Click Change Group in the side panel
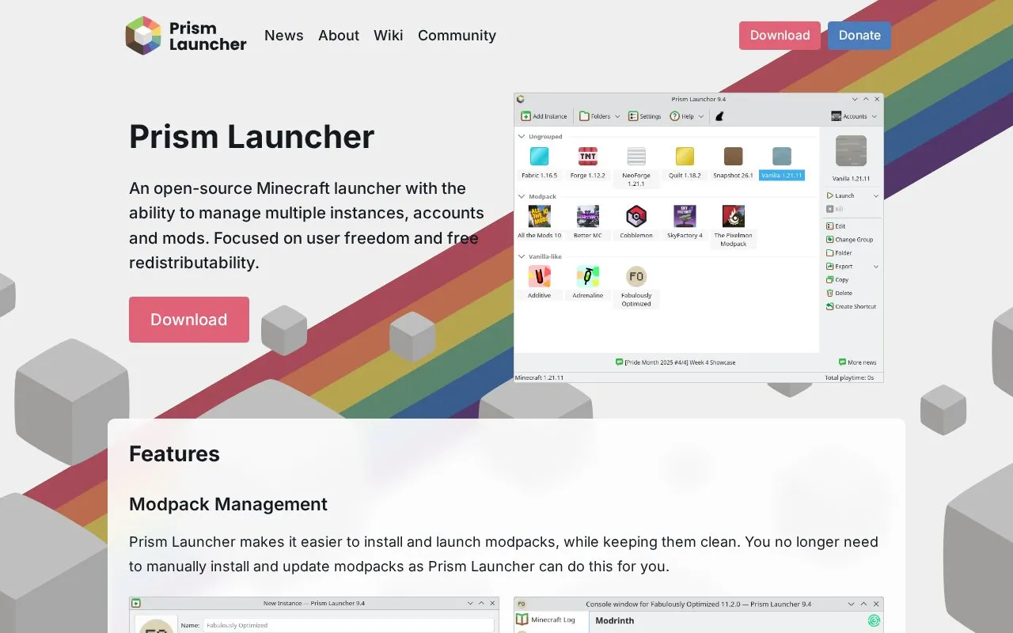This screenshot has width=1013, height=633. (x=850, y=240)
